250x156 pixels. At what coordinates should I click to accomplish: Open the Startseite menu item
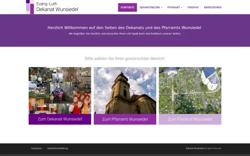127,7
